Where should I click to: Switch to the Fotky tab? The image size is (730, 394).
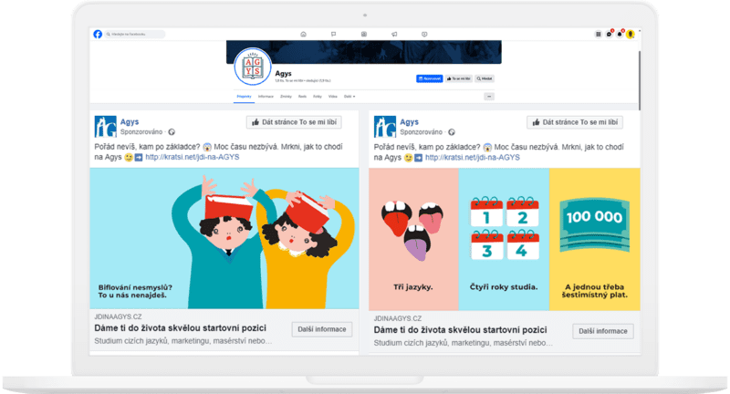317,96
